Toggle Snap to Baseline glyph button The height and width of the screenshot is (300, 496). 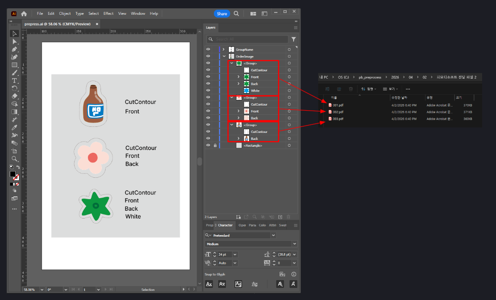(209, 284)
